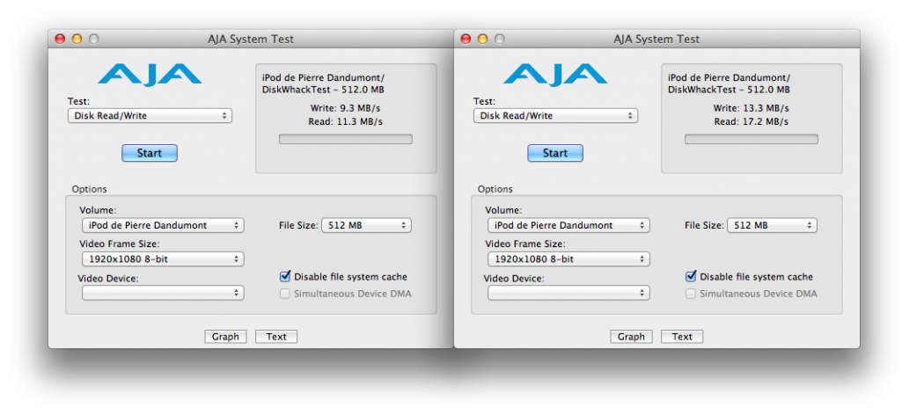Close the left AJA System Test window

coord(60,39)
